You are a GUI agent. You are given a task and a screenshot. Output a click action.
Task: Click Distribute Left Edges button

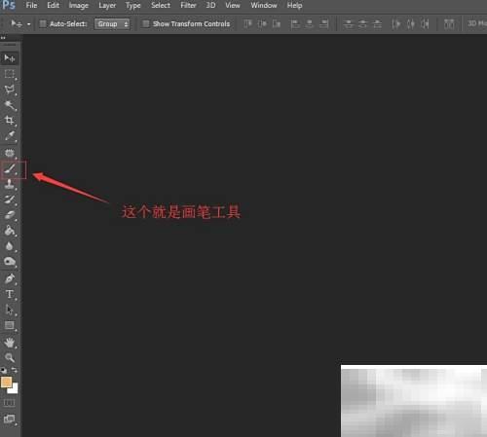(x=395, y=23)
